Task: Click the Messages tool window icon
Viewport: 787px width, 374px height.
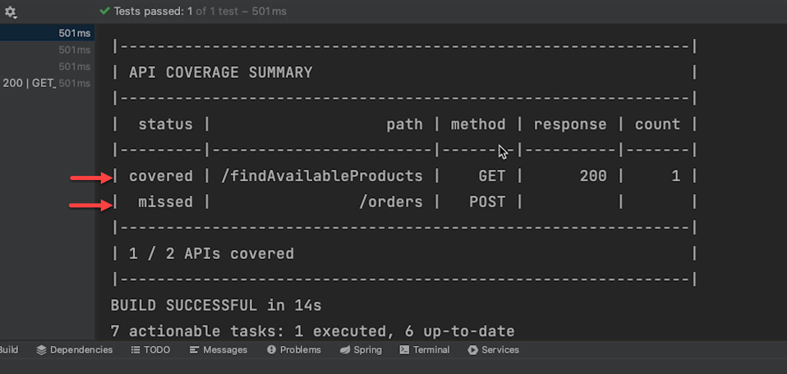Action: [x=194, y=350]
